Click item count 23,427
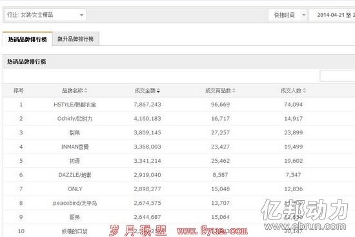The width and height of the screenshot is (355, 237). (221, 147)
